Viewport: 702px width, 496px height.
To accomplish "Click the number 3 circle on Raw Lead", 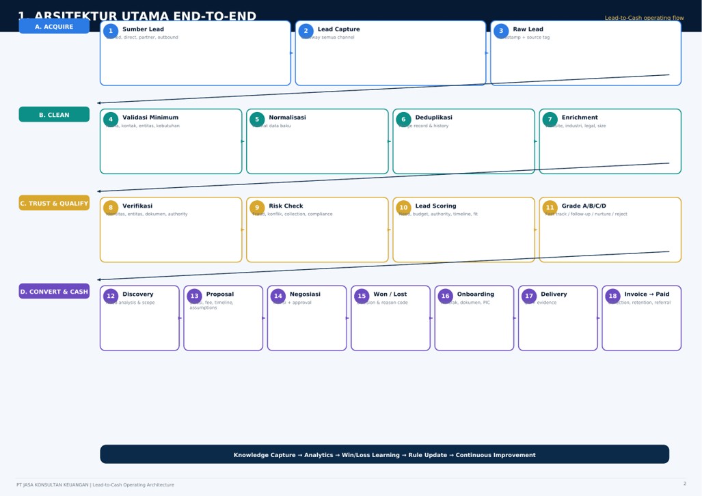I will pyautogui.click(x=501, y=31).
